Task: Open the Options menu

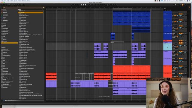Action: 24,1
